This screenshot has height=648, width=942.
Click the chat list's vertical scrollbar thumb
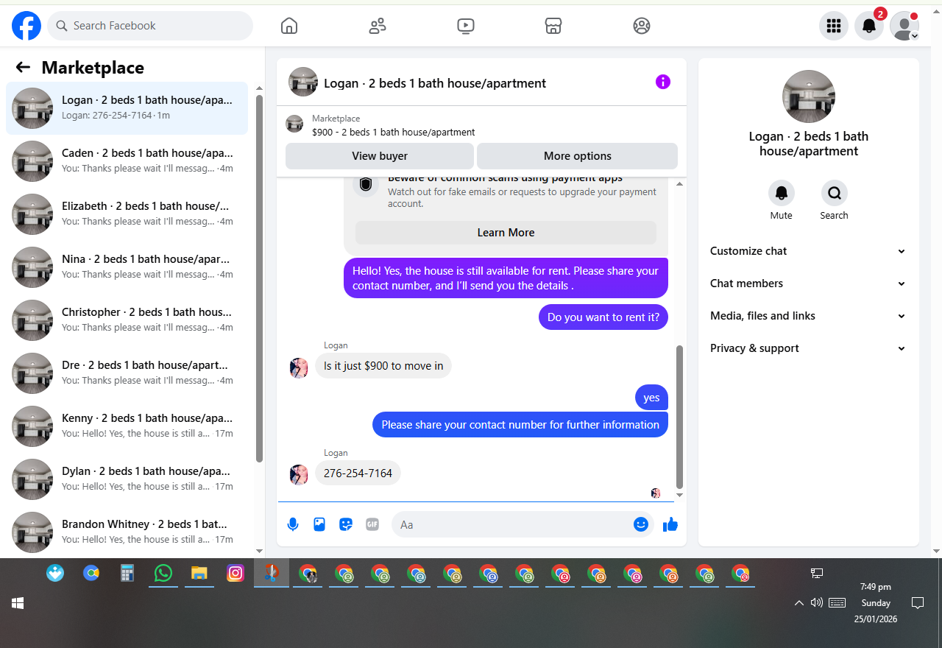[x=259, y=278]
